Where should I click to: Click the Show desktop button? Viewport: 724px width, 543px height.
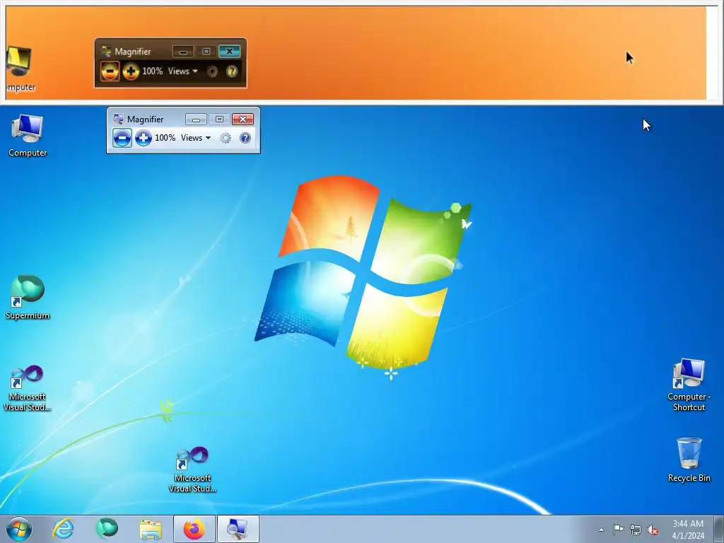click(718, 529)
